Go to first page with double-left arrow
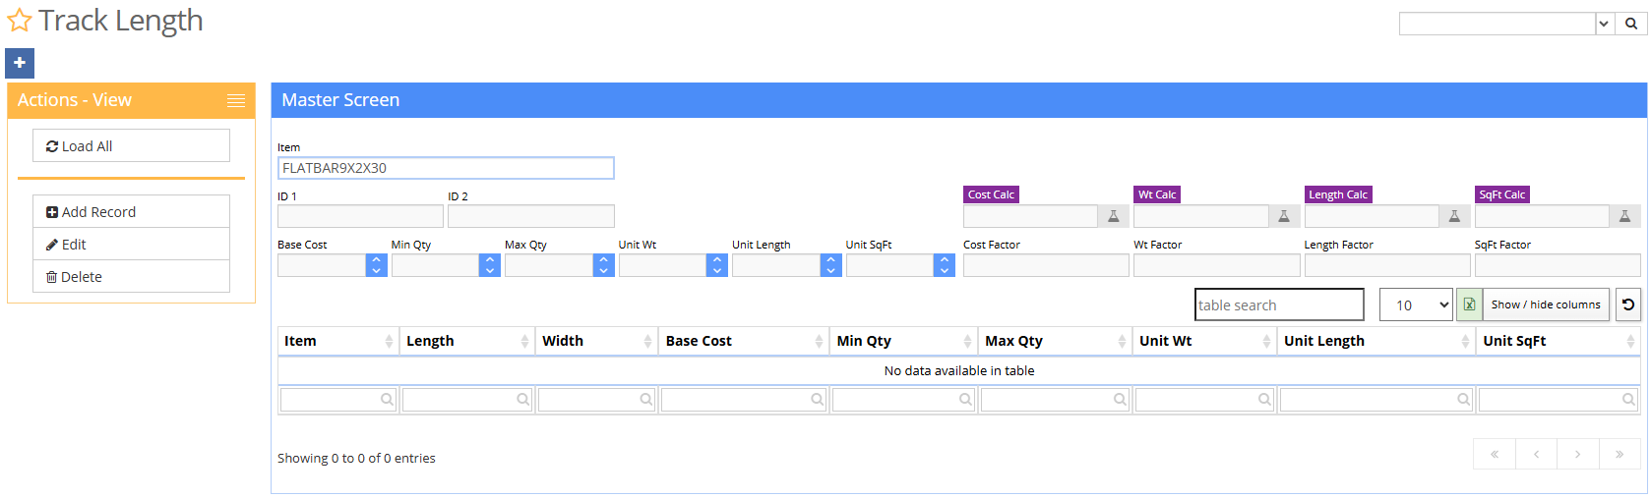 (x=1495, y=454)
